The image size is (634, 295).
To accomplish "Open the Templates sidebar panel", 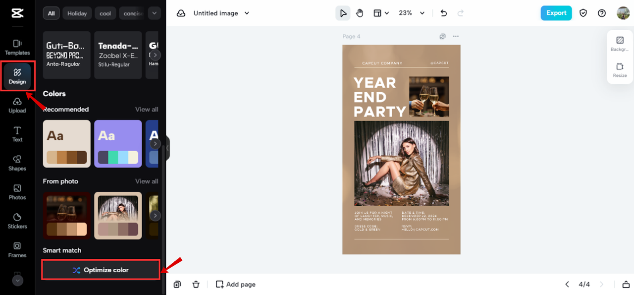I will click(x=17, y=47).
